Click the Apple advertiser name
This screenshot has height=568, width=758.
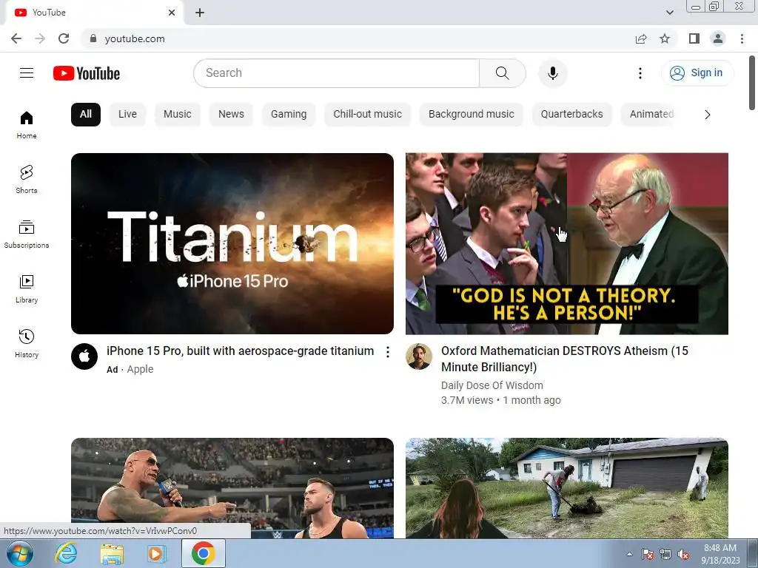point(140,369)
